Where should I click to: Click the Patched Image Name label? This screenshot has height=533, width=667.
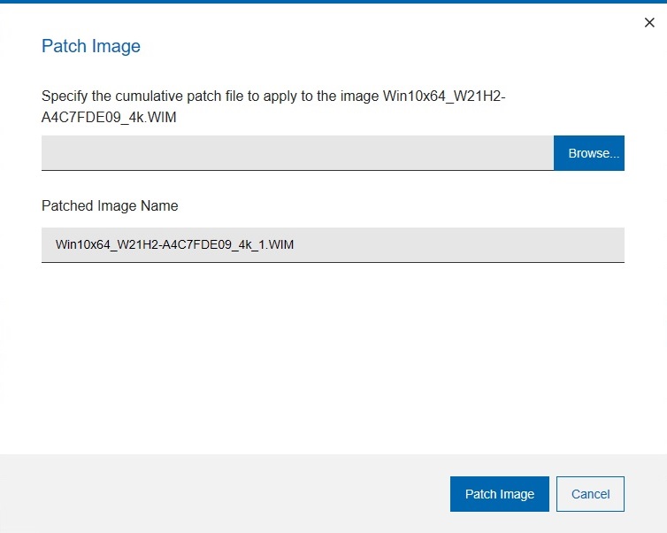(110, 205)
